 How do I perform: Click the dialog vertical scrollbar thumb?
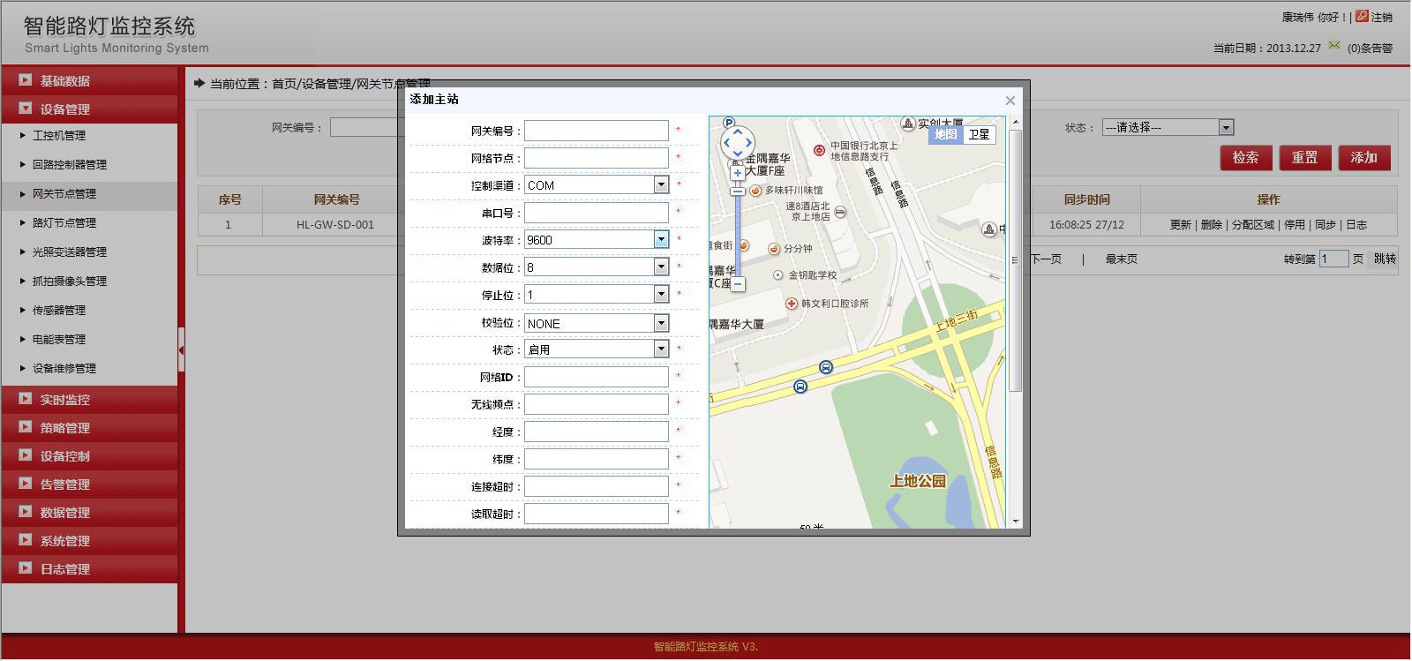(x=1015, y=260)
